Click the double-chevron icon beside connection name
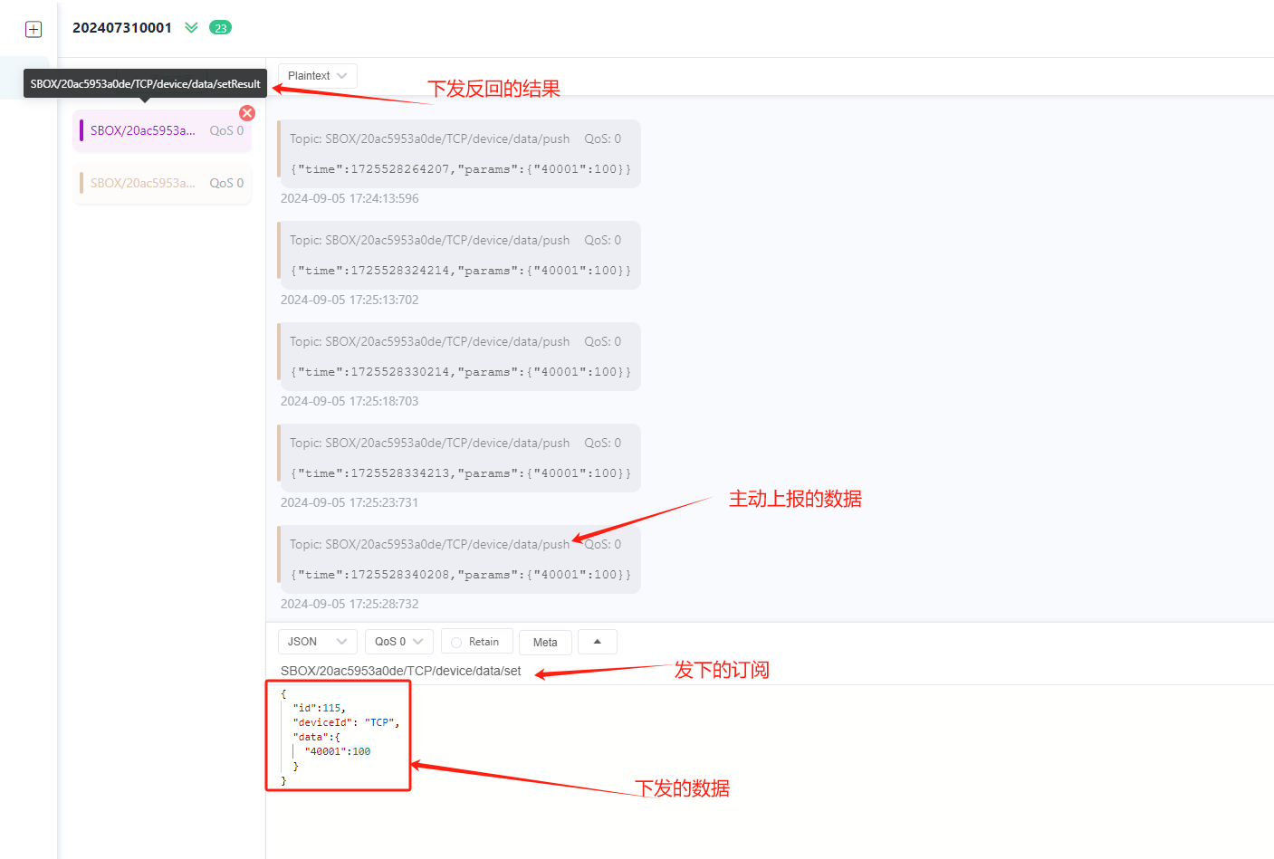 [191, 28]
